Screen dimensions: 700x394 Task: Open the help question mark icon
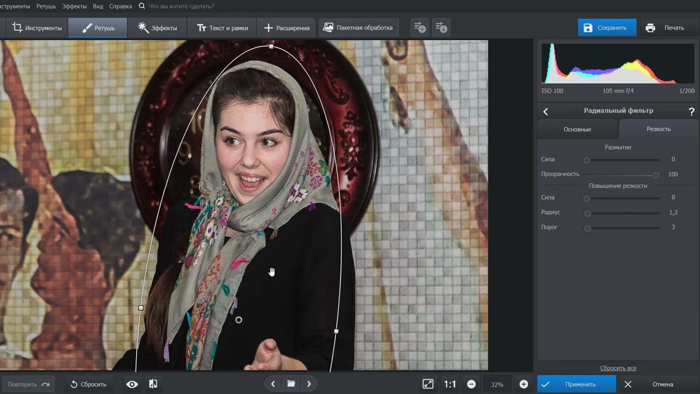coord(691,111)
